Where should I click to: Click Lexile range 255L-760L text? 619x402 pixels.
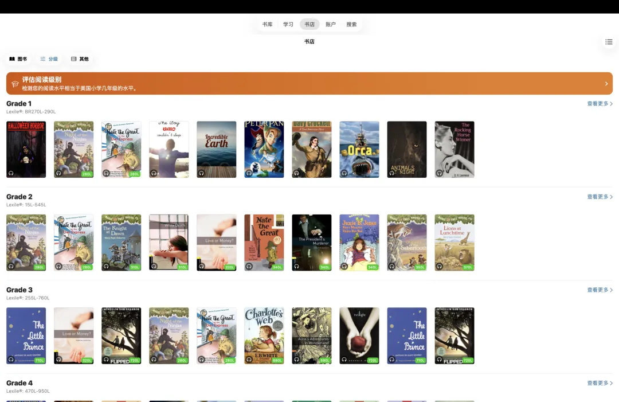pyautogui.click(x=28, y=298)
